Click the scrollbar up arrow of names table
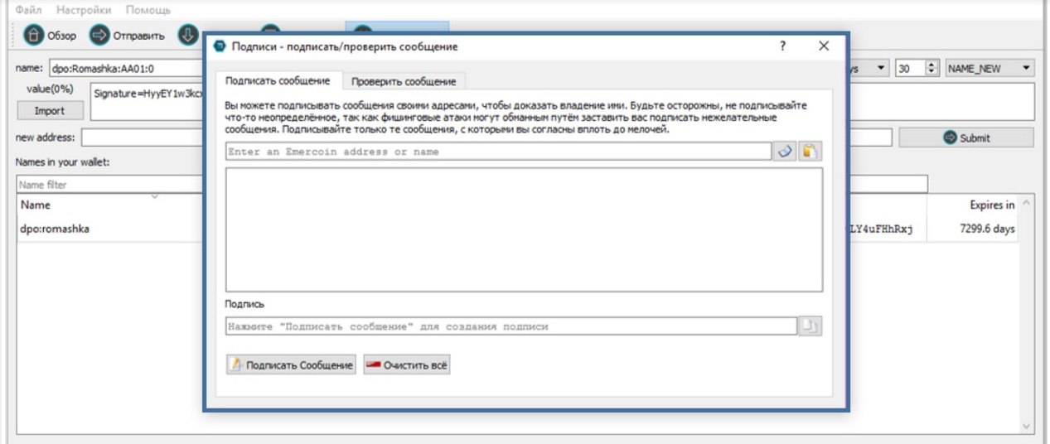The image size is (1050, 444). [x=1027, y=204]
